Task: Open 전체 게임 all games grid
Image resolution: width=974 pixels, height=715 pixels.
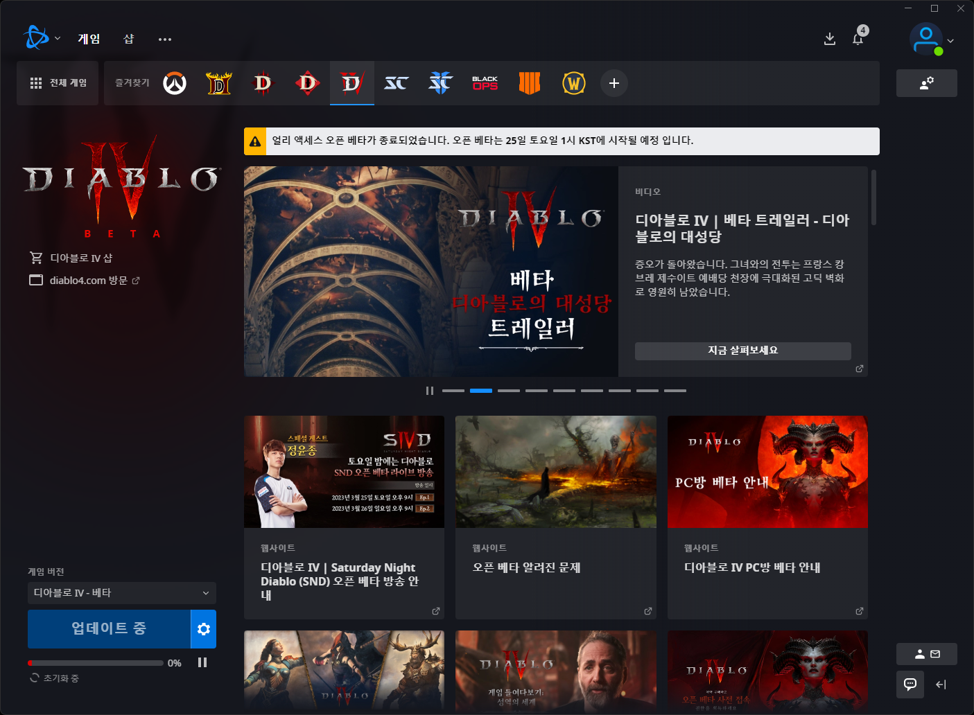Action: coord(58,83)
